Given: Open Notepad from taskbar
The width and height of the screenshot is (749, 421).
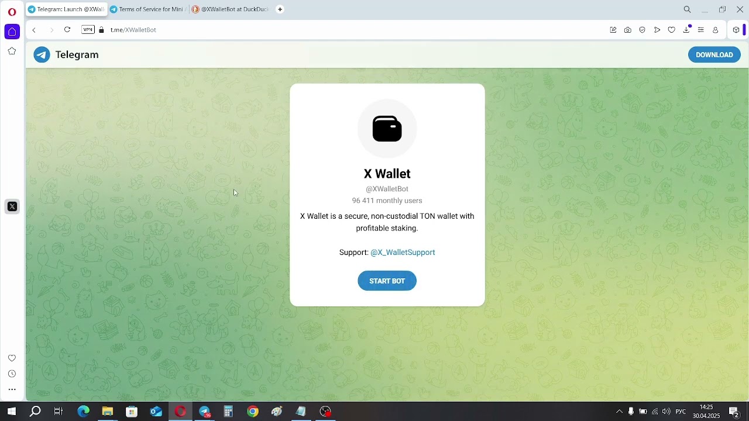Looking at the screenshot, I should (x=301, y=412).
